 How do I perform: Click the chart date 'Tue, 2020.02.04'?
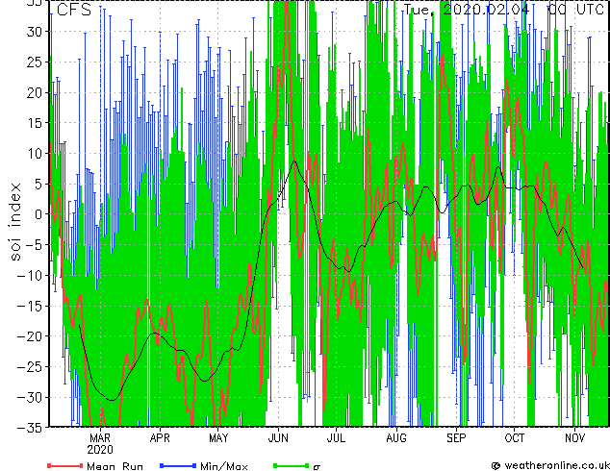click(467, 10)
